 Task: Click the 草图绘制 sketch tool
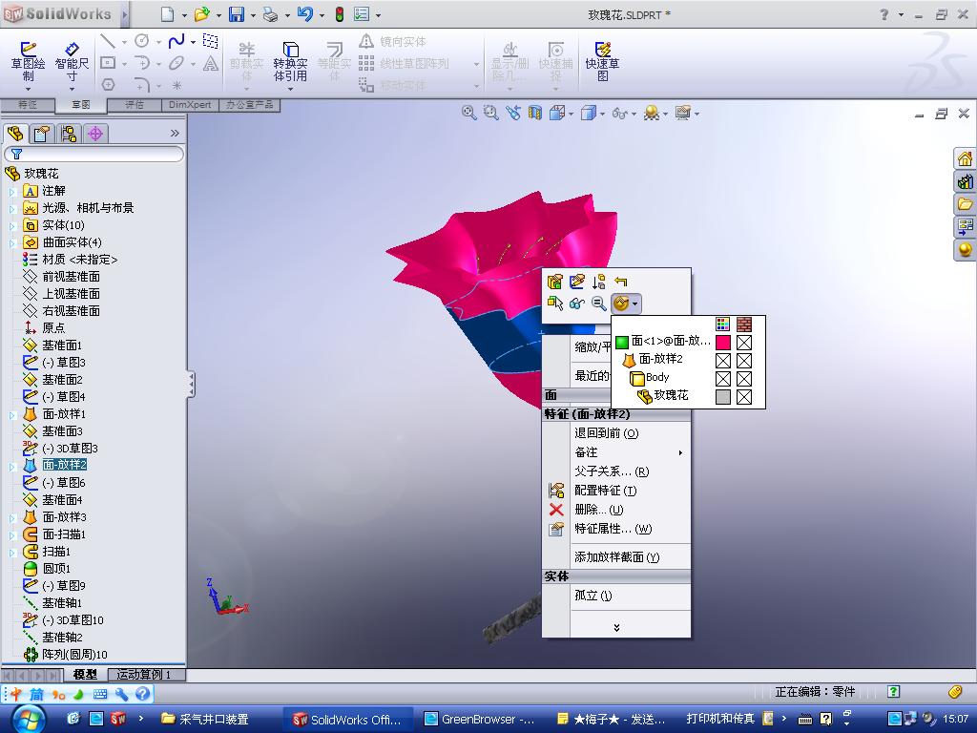tap(28, 62)
